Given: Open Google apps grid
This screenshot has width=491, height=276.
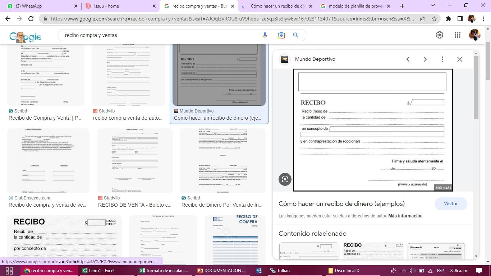Looking at the screenshot, I should [457, 35].
